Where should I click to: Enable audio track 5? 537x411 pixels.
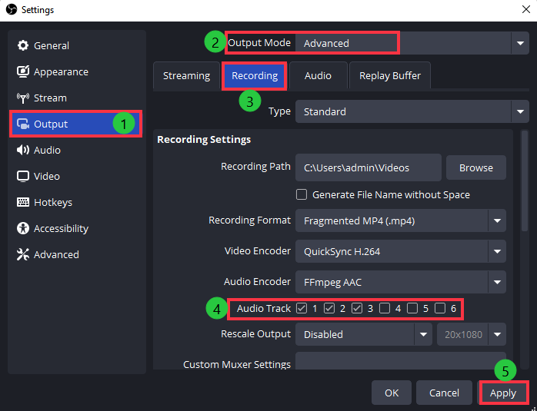point(412,308)
